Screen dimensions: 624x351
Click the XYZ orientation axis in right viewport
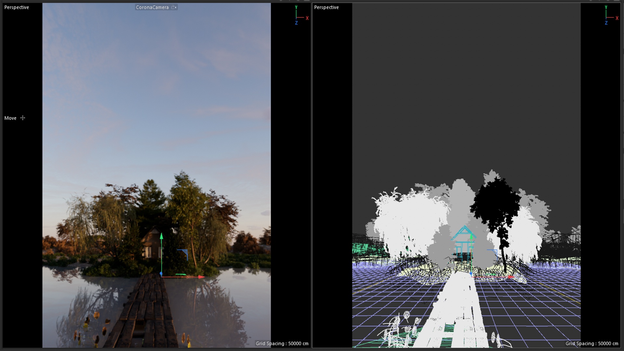(x=609, y=15)
